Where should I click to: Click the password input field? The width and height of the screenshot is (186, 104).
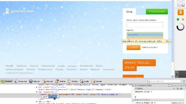point(145,35)
